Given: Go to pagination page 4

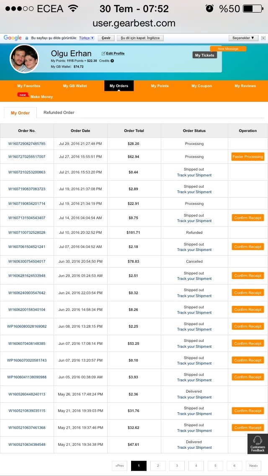Looking at the screenshot, I should pyautogui.click(x=196, y=466).
